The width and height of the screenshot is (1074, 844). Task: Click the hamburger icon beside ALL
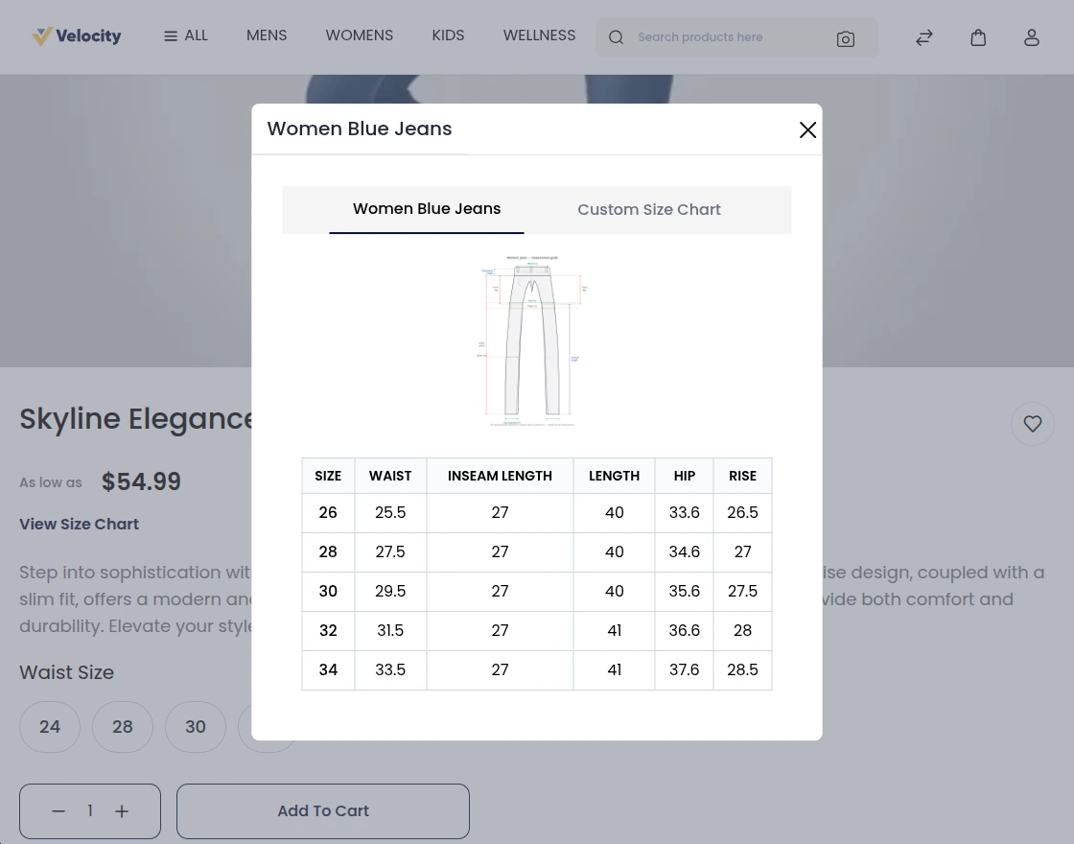(x=170, y=35)
